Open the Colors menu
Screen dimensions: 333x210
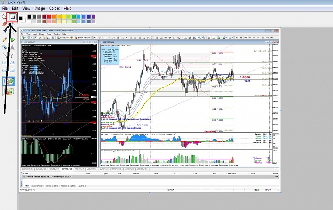coord(54,9)
